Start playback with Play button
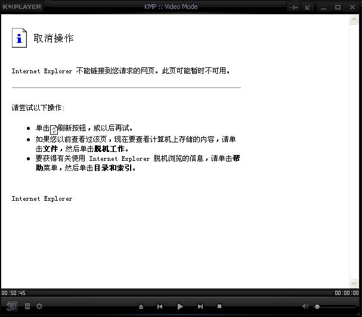The width and height of the screenshot is (362, 317). click(180, 306)
